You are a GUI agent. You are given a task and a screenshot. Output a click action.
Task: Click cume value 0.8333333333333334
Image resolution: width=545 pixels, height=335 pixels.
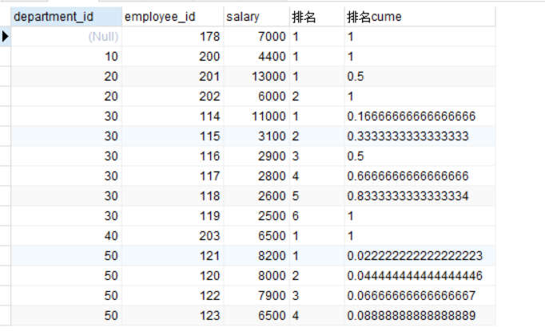click(x=420, y=196)
